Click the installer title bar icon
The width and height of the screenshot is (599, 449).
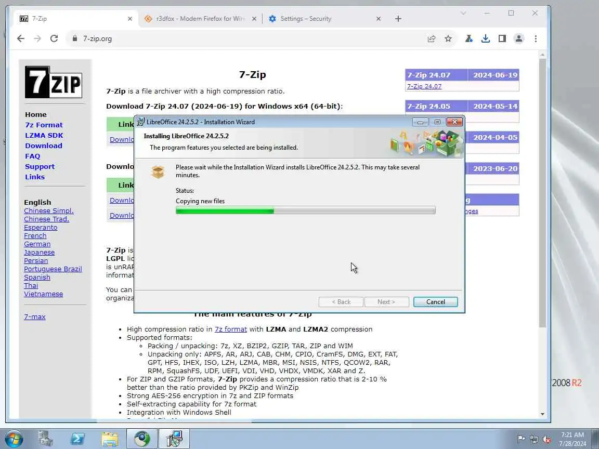point(140,122)
